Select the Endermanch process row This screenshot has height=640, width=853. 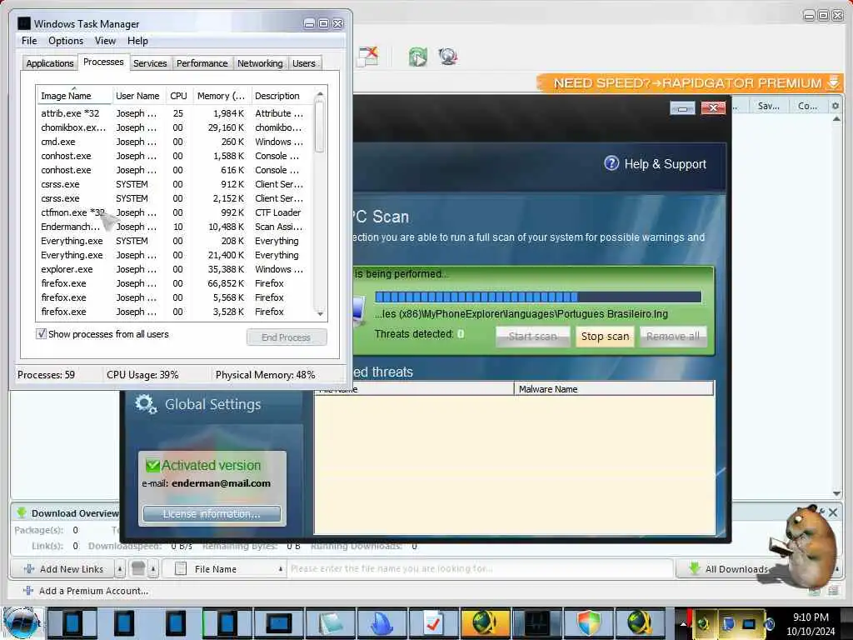coord(174,227)
